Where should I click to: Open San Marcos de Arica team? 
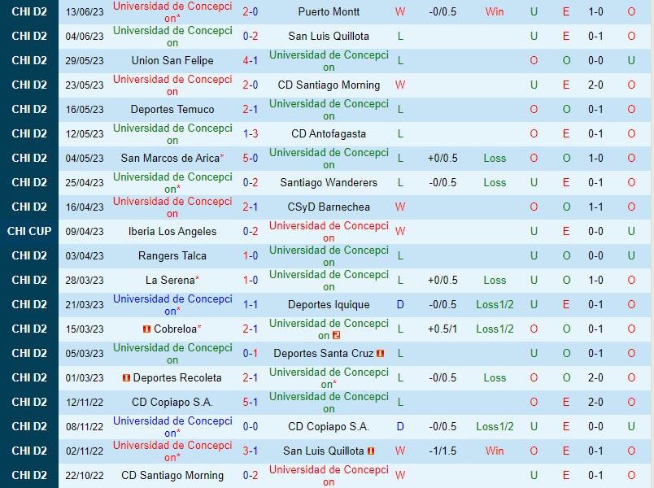pyautogui.click(x=170, y=158)
